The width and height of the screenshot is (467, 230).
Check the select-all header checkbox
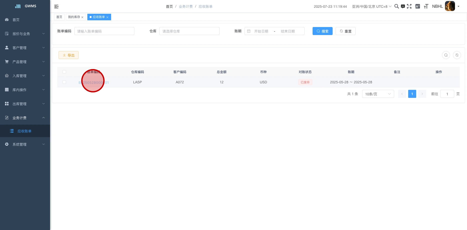click(x=64, y=72)
